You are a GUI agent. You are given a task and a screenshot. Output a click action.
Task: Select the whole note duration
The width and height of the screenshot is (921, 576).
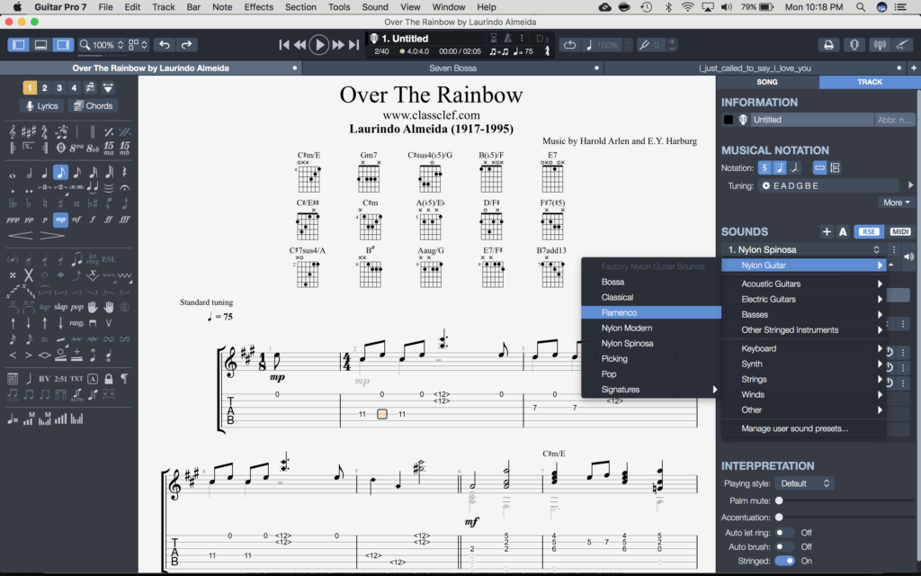[13, 174]
